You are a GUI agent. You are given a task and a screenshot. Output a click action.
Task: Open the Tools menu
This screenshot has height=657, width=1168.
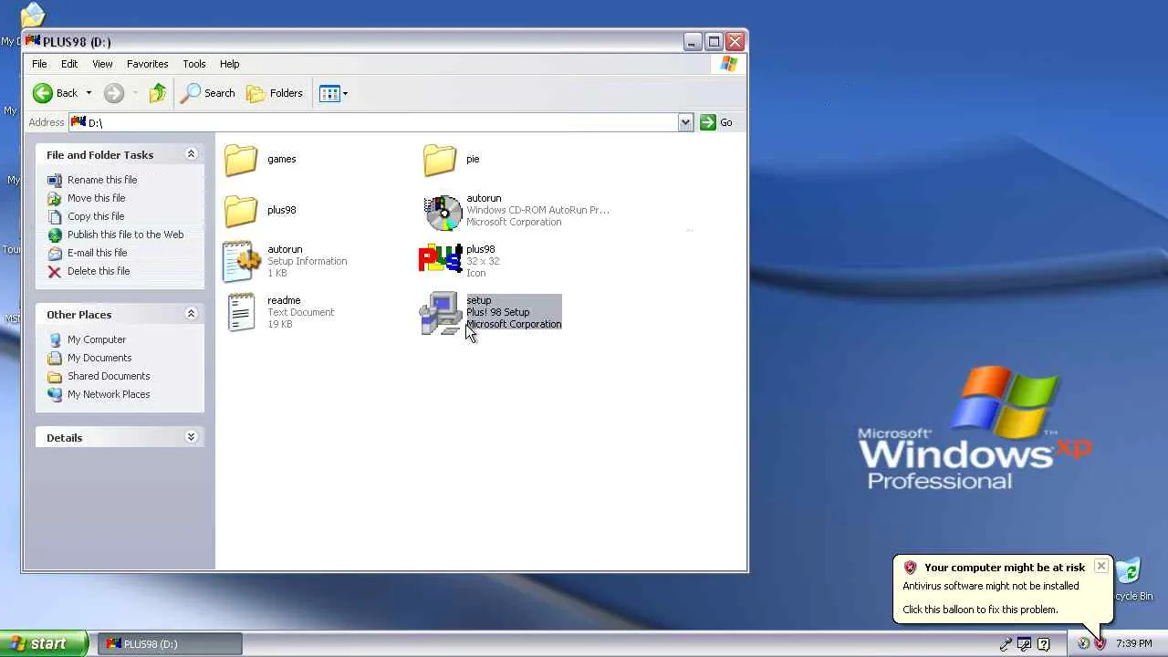click(194, 64)
